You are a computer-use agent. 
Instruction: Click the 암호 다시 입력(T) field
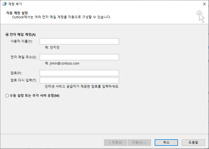(79, 80)
